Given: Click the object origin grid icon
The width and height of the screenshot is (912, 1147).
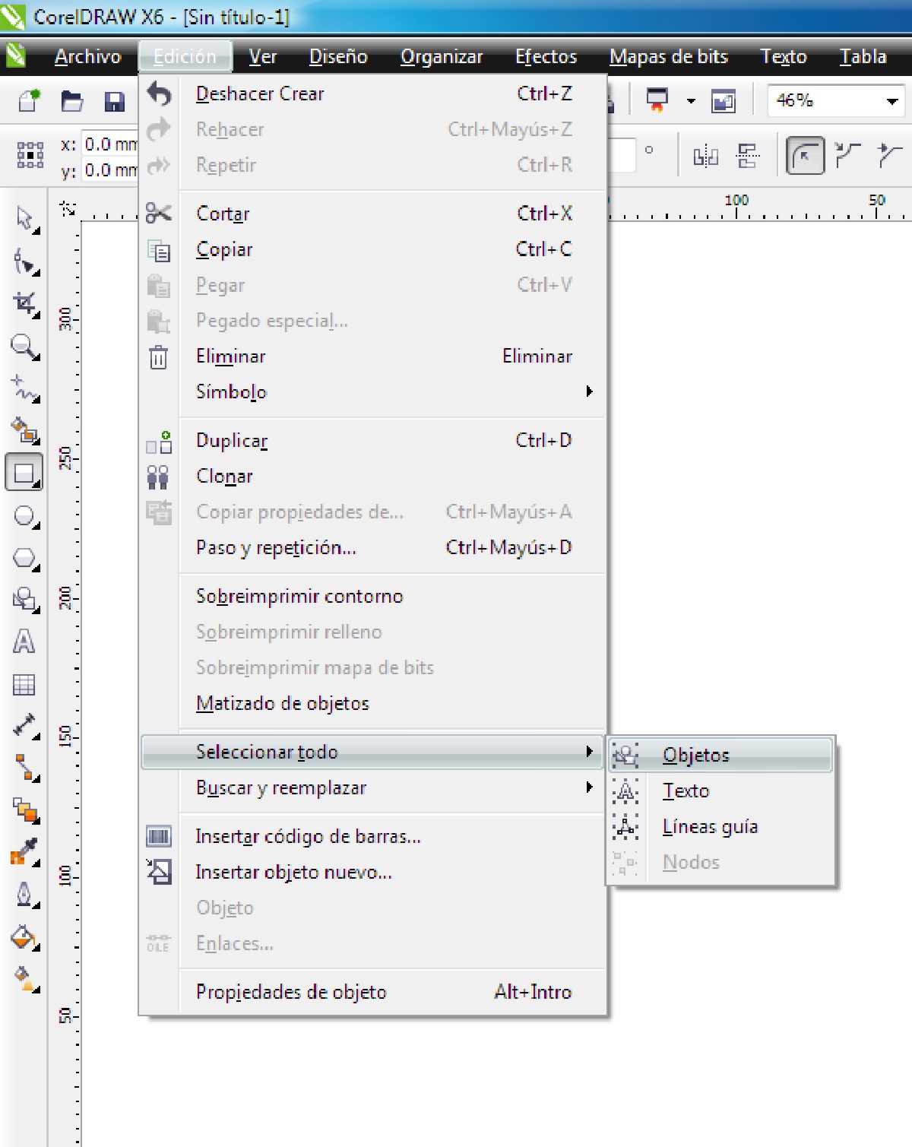Looking at the screenshot, I should pyautogui.click(x=30, y=155).
